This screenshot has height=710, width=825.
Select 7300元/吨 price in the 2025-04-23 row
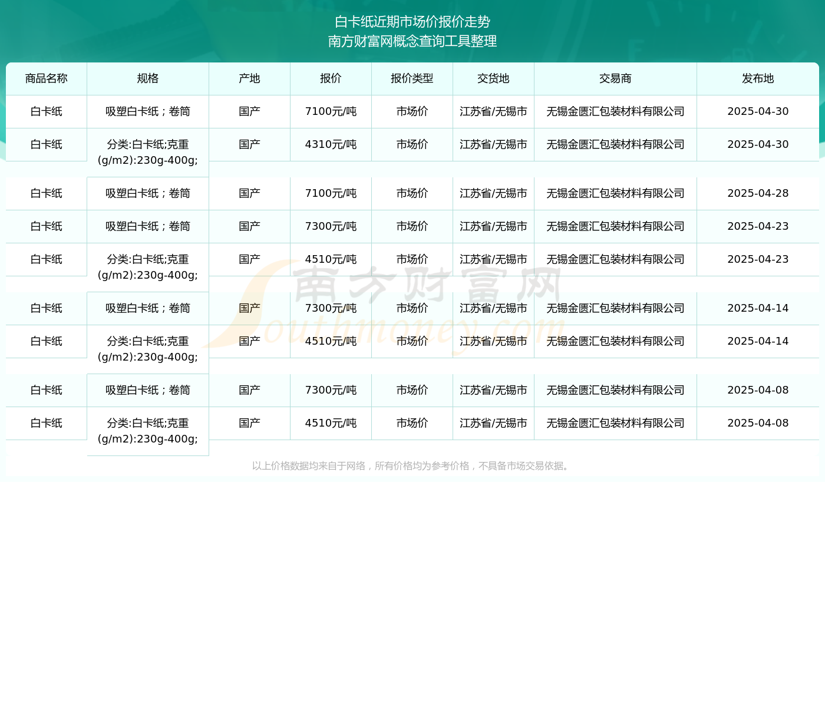[331, 226]
